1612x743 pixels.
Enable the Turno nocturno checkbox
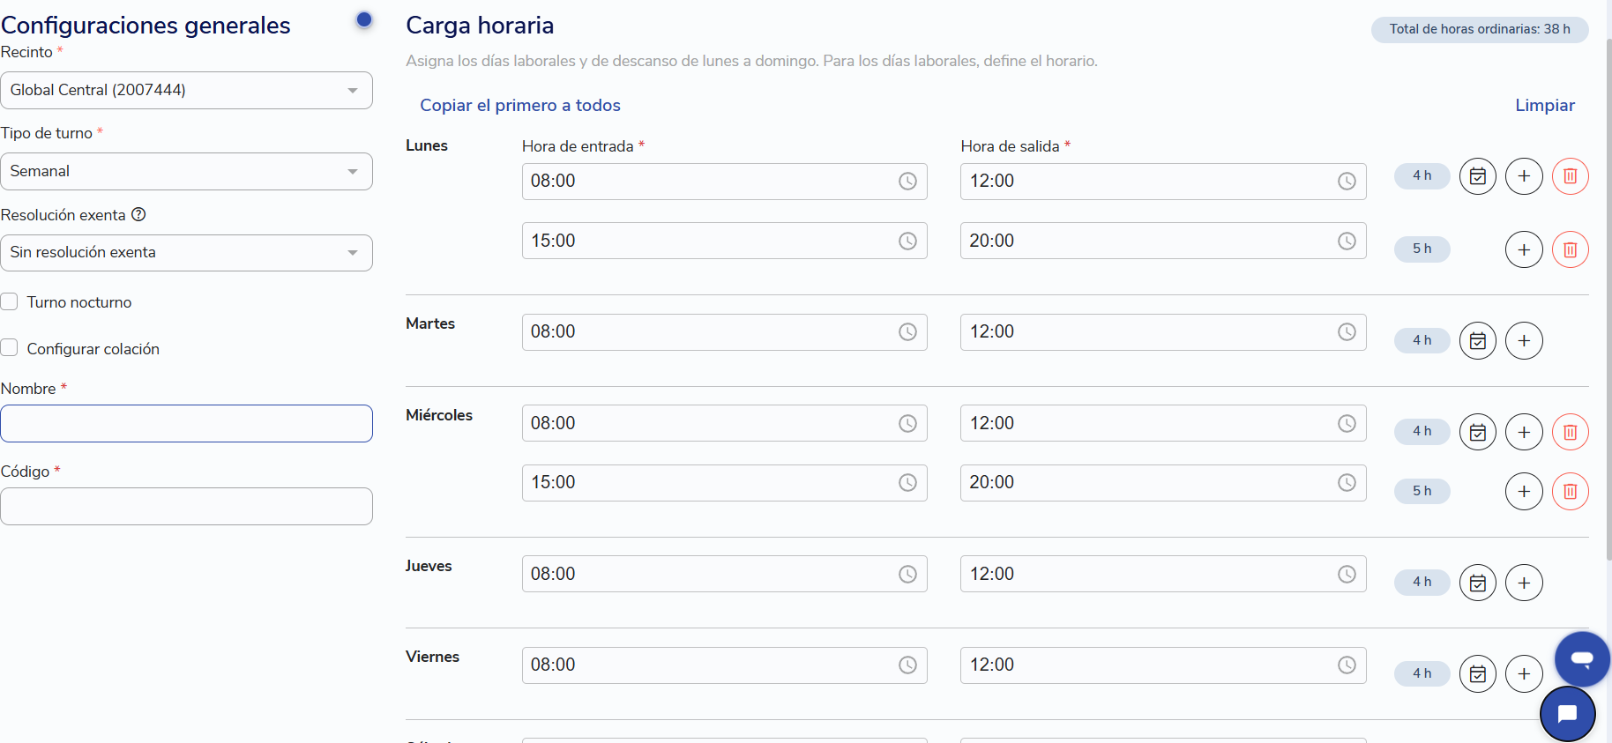click(10, 302)
